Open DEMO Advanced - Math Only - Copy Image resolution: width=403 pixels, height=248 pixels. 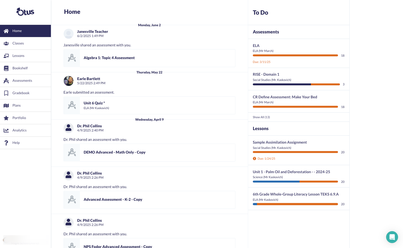click(115, 152)
